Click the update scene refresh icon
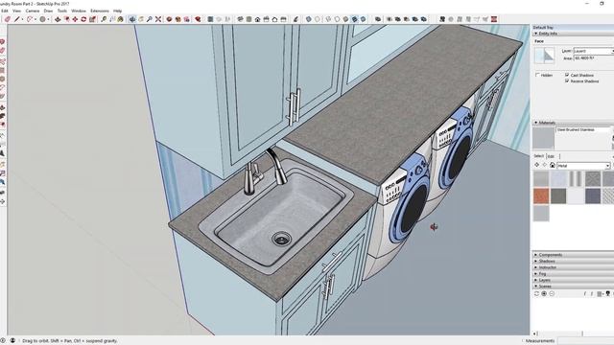Viewport: 614px width, 345px height. (536, 294)
